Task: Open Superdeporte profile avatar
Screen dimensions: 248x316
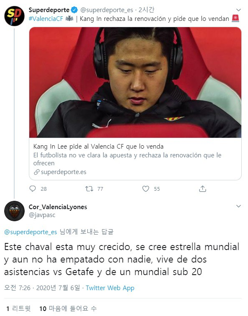Action: (14, 16)
